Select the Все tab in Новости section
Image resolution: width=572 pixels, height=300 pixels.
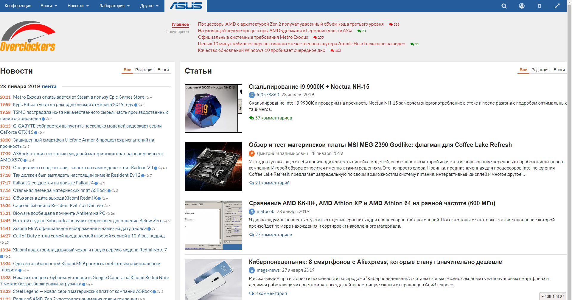pyautogui.click(x=127, y=70)
